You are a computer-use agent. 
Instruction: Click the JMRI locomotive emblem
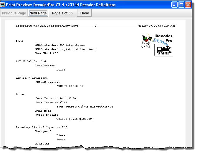click(164, 50)
